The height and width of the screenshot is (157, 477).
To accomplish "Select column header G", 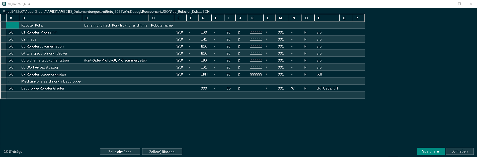I will coord(205,18).
